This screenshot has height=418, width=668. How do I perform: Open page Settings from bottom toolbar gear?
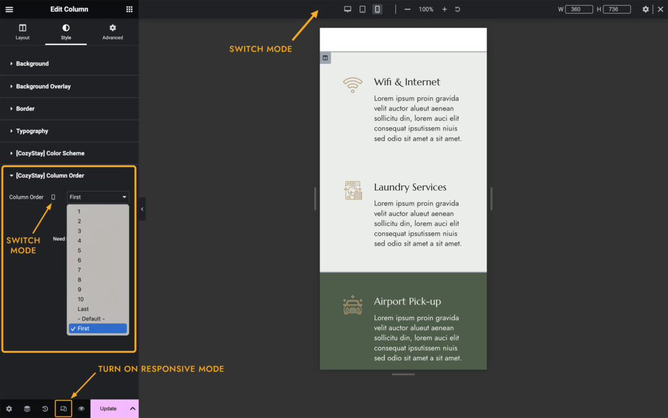(9, 408)
